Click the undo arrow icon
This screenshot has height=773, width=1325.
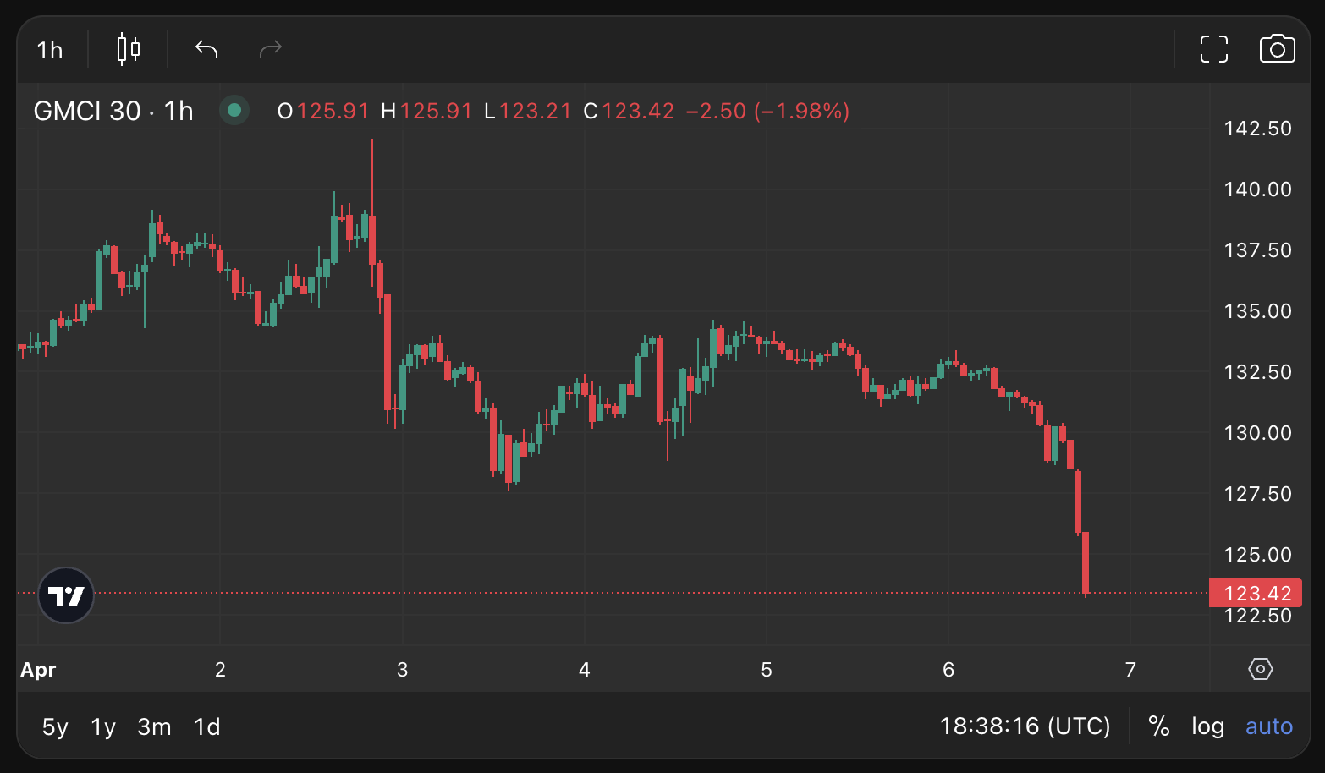click(206, 49)
